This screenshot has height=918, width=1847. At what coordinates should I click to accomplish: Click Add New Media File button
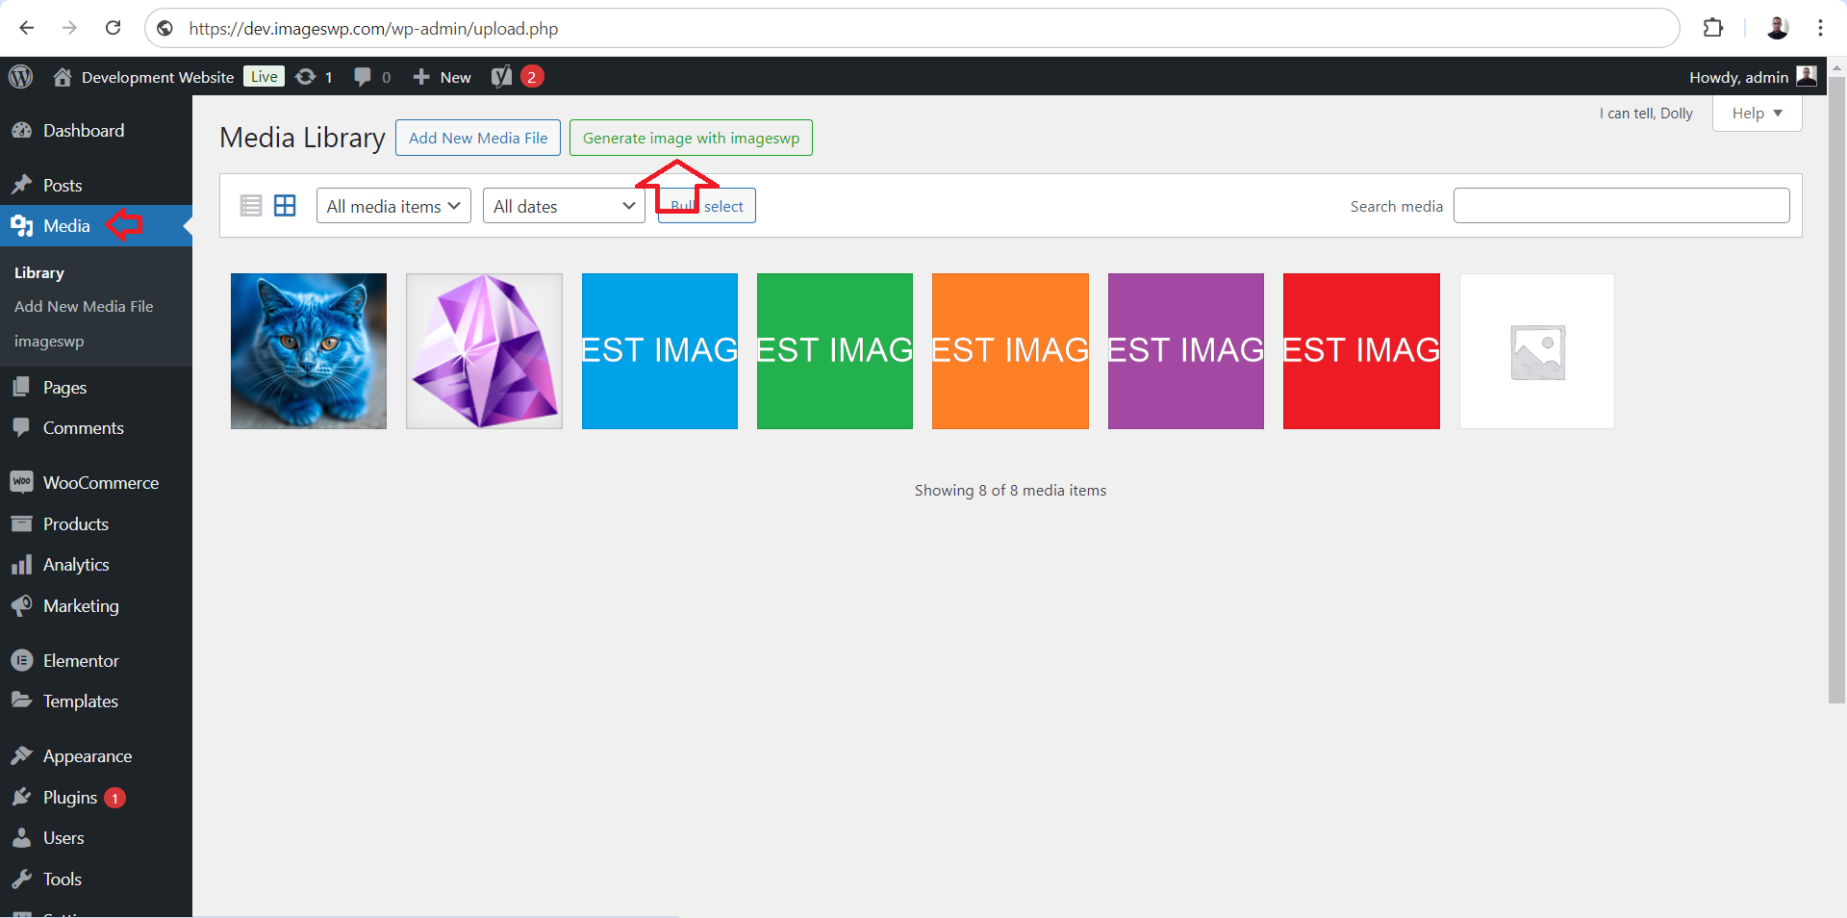[478, 138]
